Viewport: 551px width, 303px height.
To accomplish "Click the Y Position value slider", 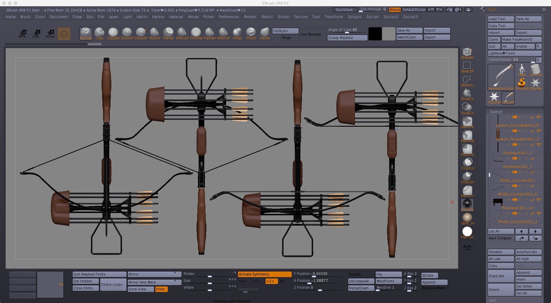I will 320,274.
